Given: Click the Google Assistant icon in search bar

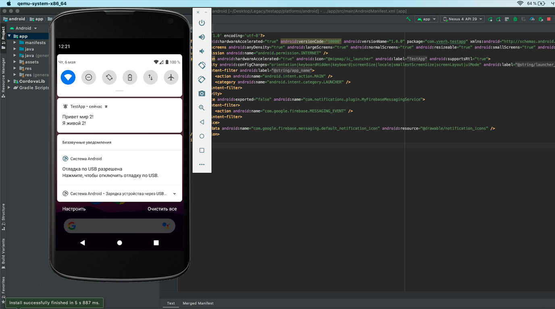Looking at the screenshot, I should coord(166,226).
